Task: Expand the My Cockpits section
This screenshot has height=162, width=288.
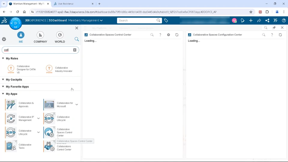Action: coord(3,79)
